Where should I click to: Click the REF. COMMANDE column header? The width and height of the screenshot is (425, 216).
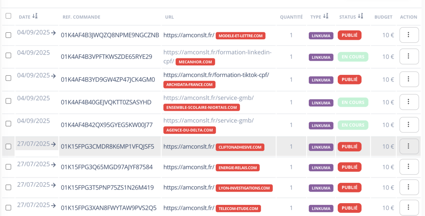[x=81, y=17]
